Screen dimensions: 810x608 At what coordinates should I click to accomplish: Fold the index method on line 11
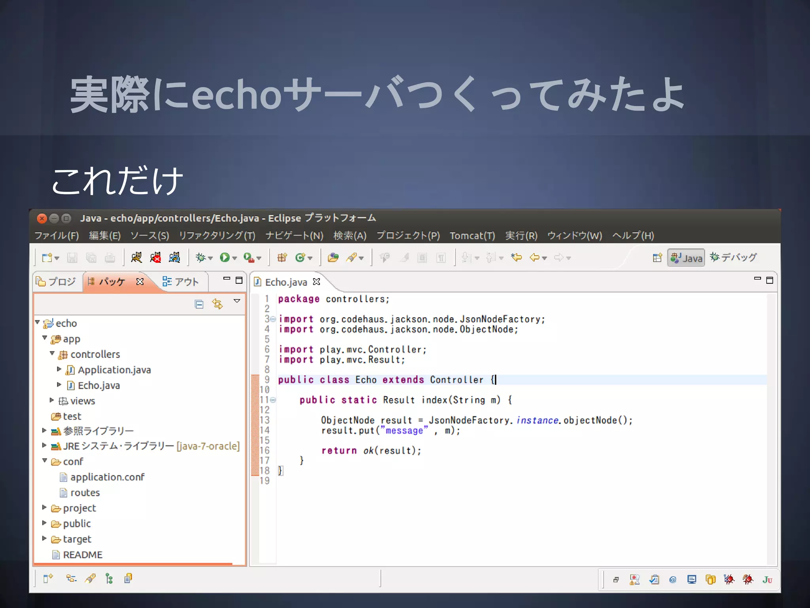tap(273, 400)
